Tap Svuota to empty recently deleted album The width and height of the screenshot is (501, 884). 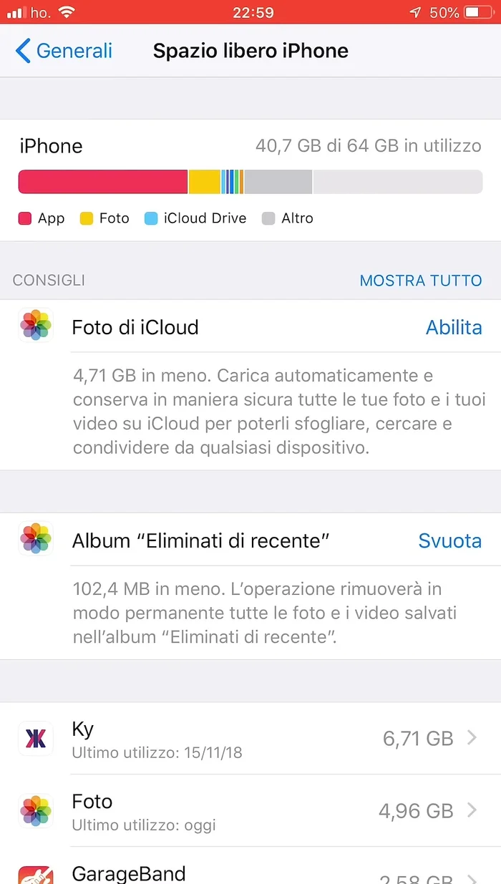click(x=450, y=541)
